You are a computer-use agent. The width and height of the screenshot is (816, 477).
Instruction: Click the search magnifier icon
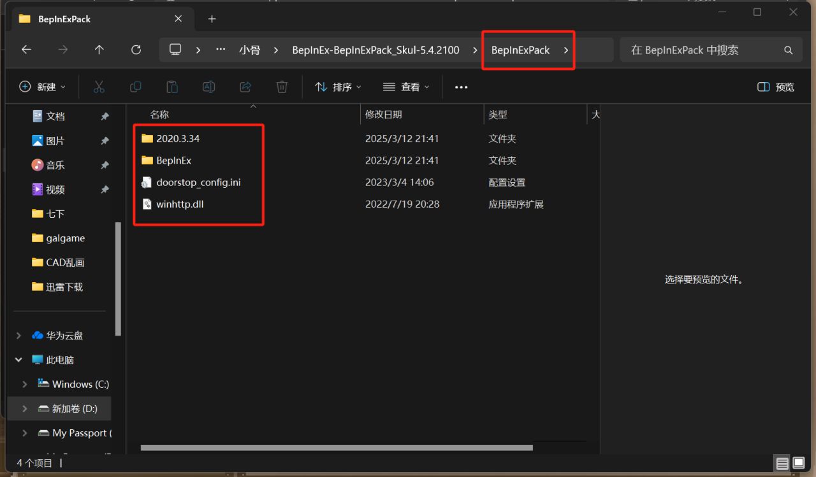(789, 50)
